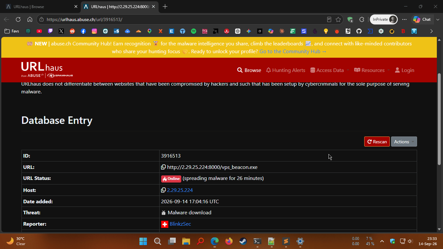Open the Favs bookmarks folder
This screenshot has height=249, width=443.
[x=12, y=31]
